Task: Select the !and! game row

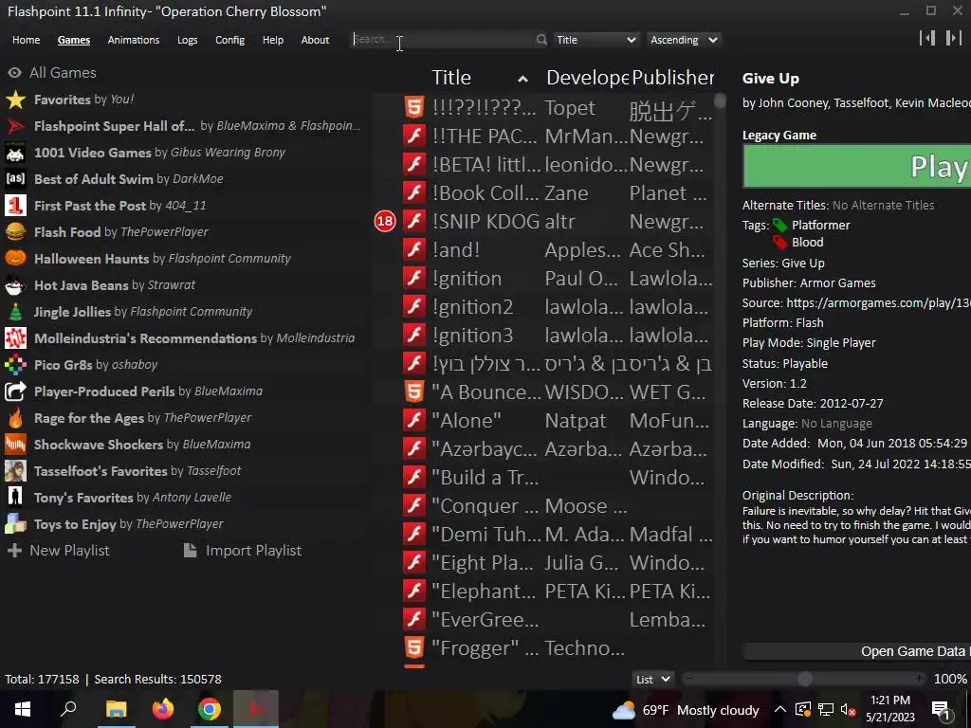Action: [x=543, y=249]
